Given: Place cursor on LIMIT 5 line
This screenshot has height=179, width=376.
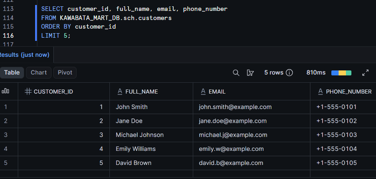Looking at the screenshot, I should [x=56, y=35].
